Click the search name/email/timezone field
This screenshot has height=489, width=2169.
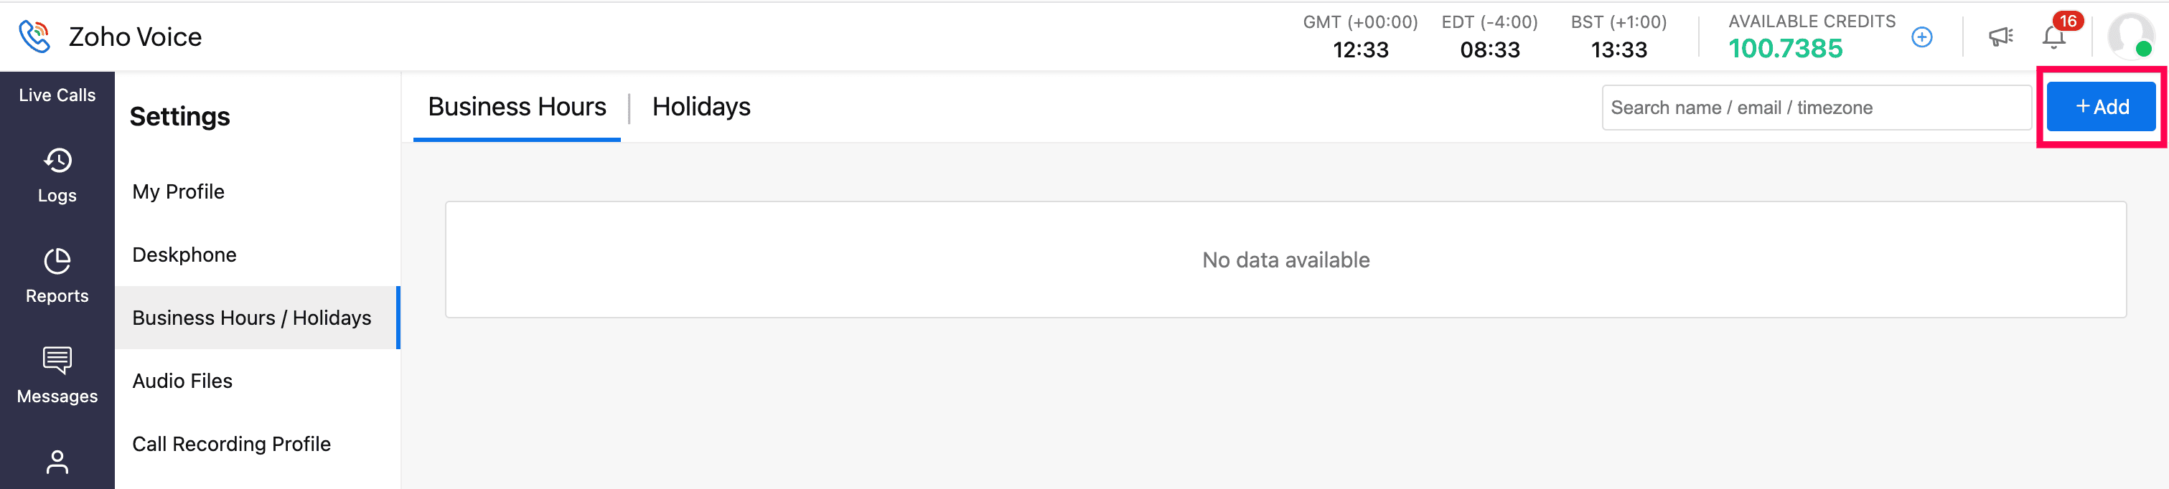[1814, 108]
